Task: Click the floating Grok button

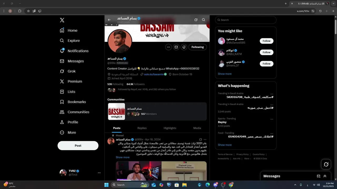Action: (326, 164)
